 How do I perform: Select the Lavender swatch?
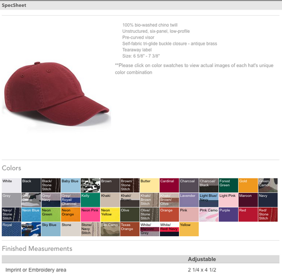pyautogui.click(x=189, y=200)
